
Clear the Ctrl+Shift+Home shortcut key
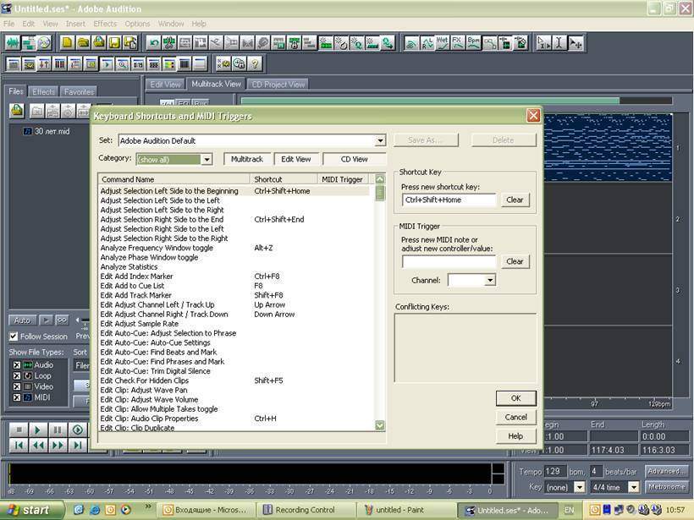click(515, 200)
